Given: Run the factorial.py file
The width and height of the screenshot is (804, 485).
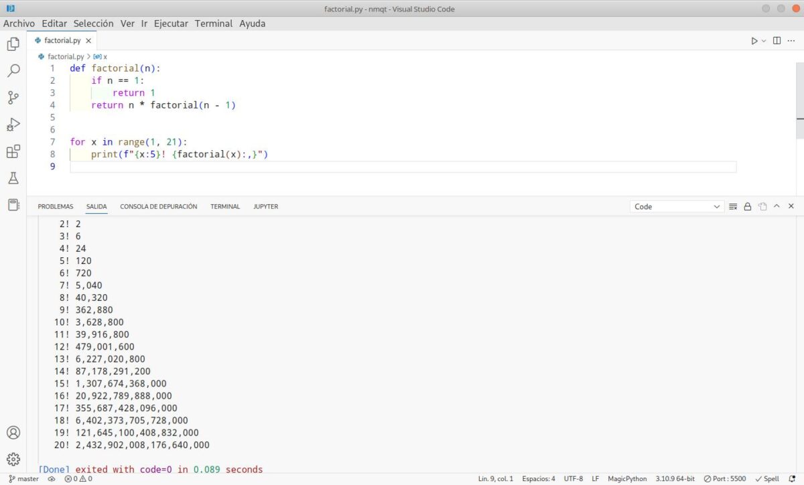Looking at the screenshot, I should click(x=753, y=40).
